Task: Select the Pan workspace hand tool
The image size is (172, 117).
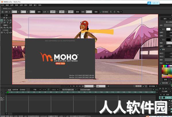Action: coord(2,33)
